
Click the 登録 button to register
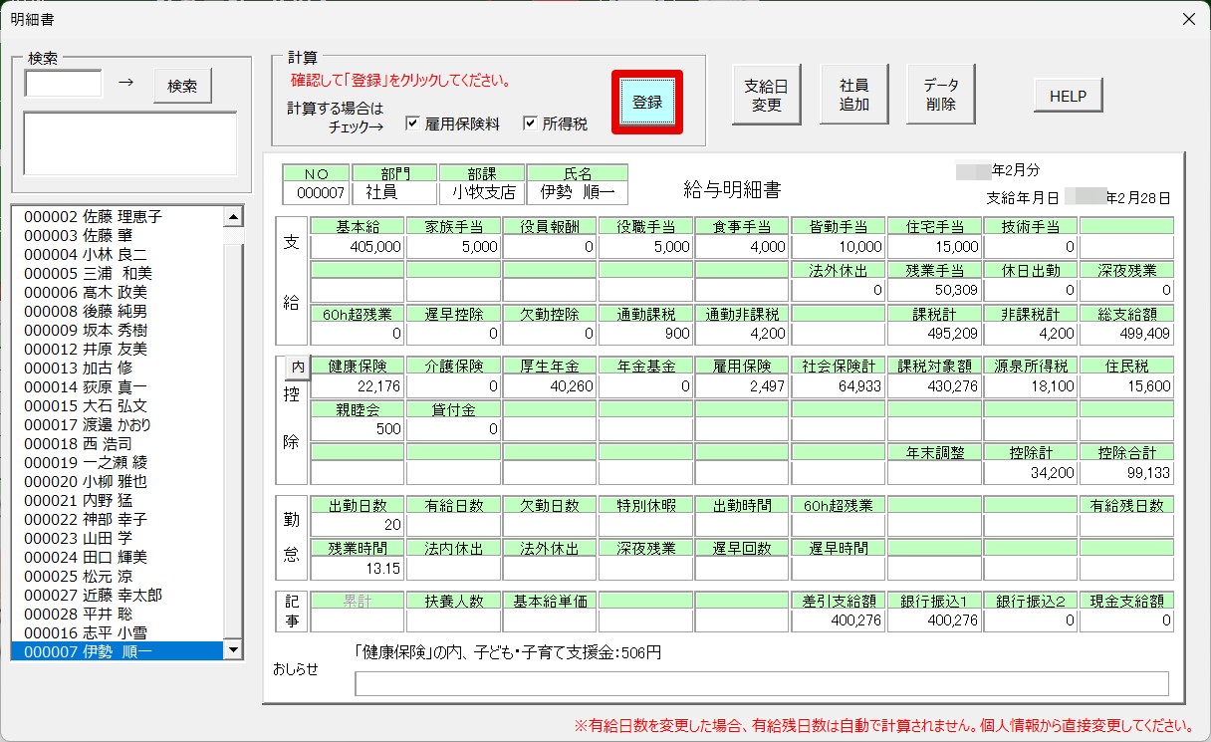(647, 102)
